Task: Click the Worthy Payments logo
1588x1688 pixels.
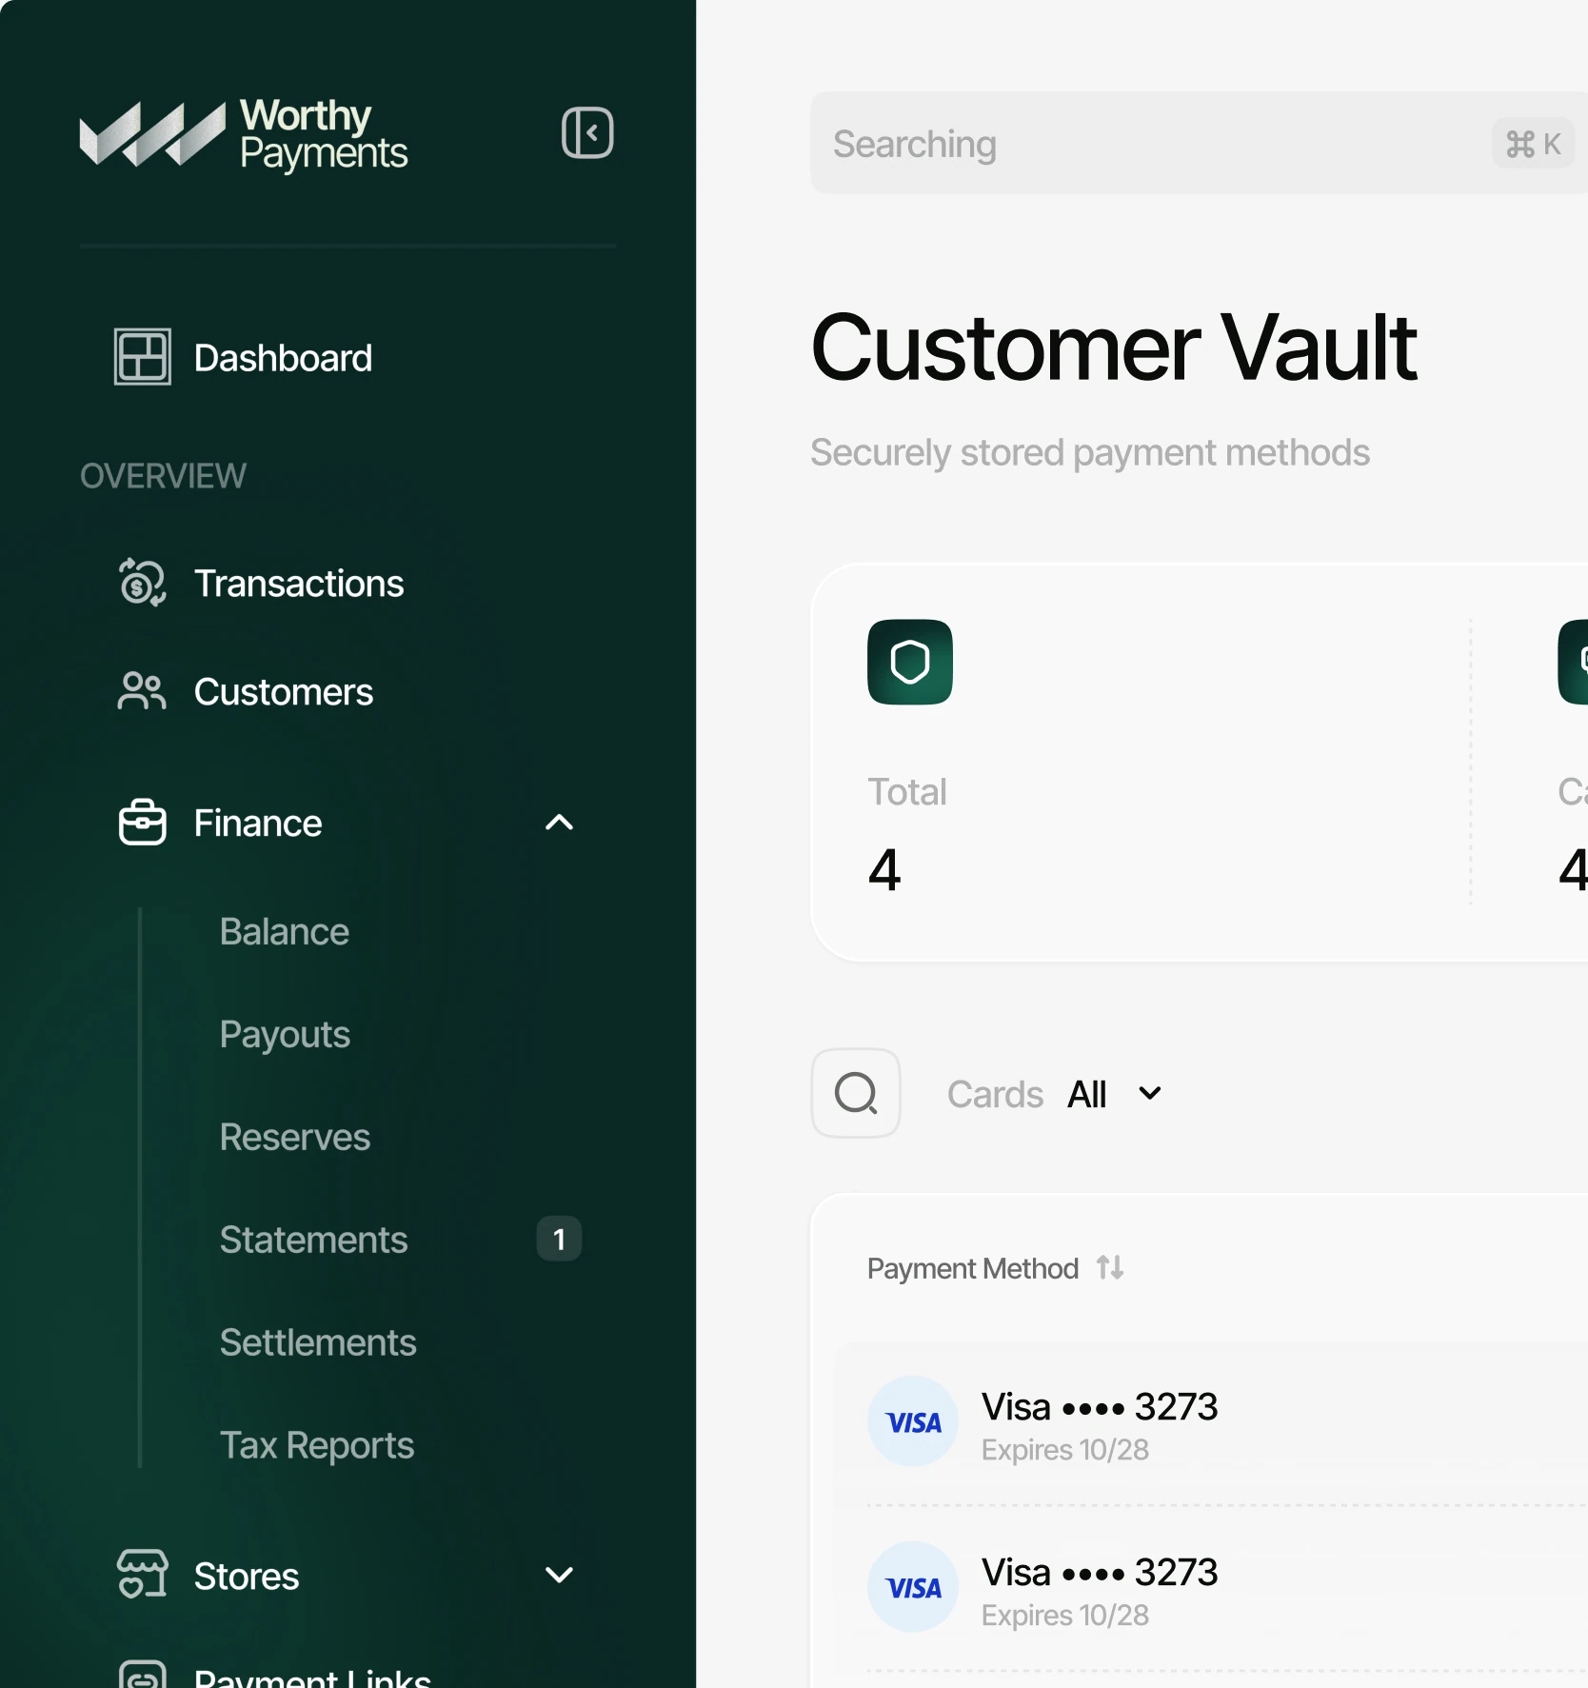Action: (x=244, y=134)
